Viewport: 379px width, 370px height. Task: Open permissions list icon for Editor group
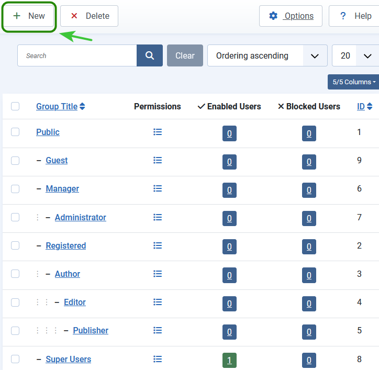coord(158,302)
